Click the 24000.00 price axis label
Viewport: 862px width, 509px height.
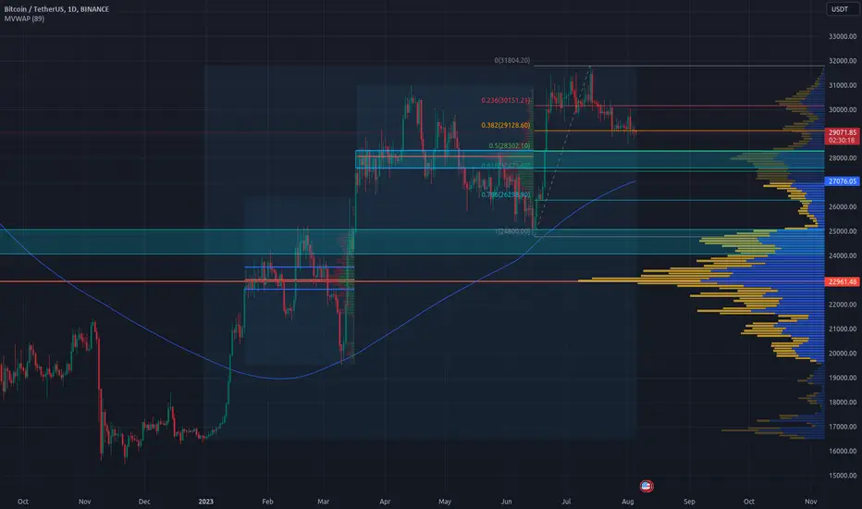843,255
